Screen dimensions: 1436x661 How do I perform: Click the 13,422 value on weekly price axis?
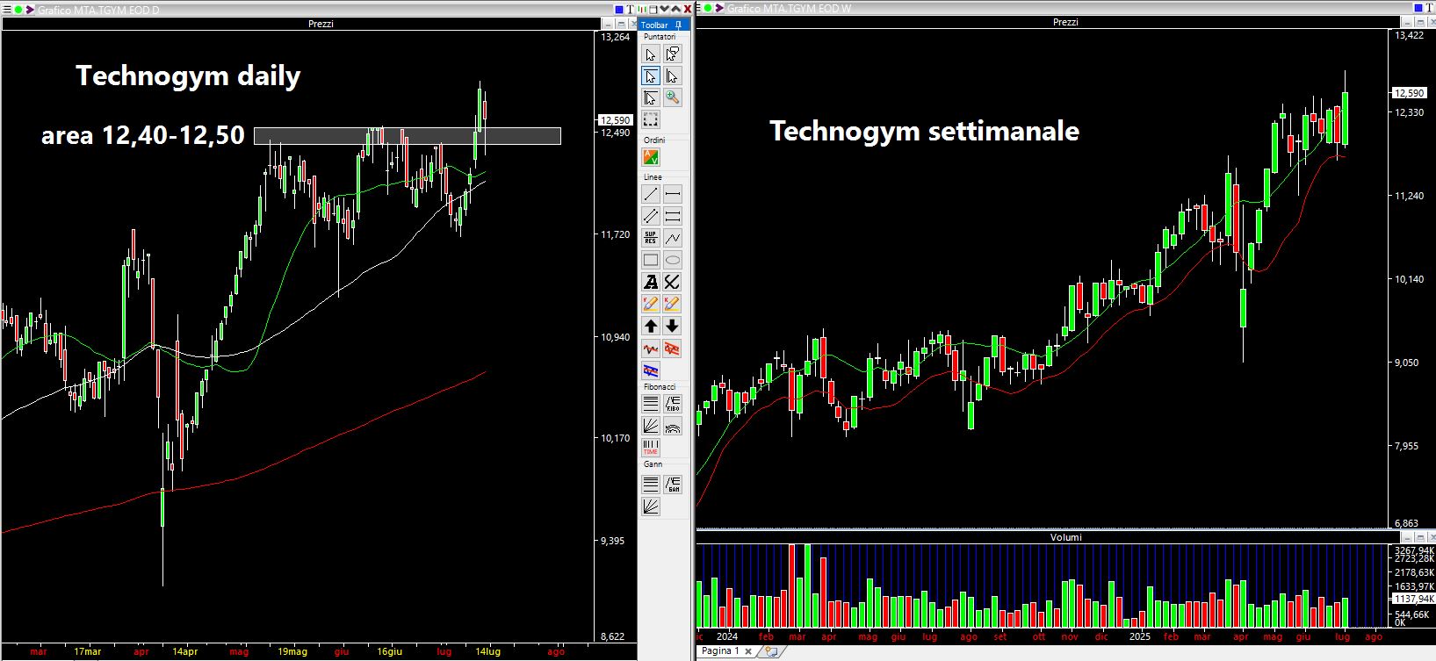click(x=1409, y=35)
